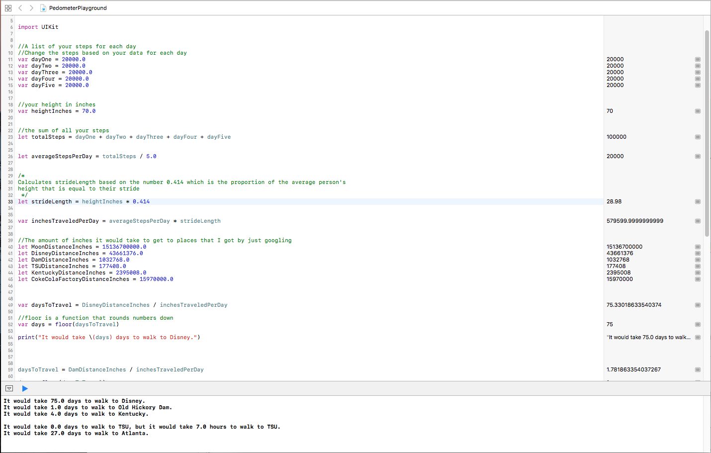Screen dimensions: 711x453
Task: Show result inline for dayTwo line
Action: click(698, 66)
